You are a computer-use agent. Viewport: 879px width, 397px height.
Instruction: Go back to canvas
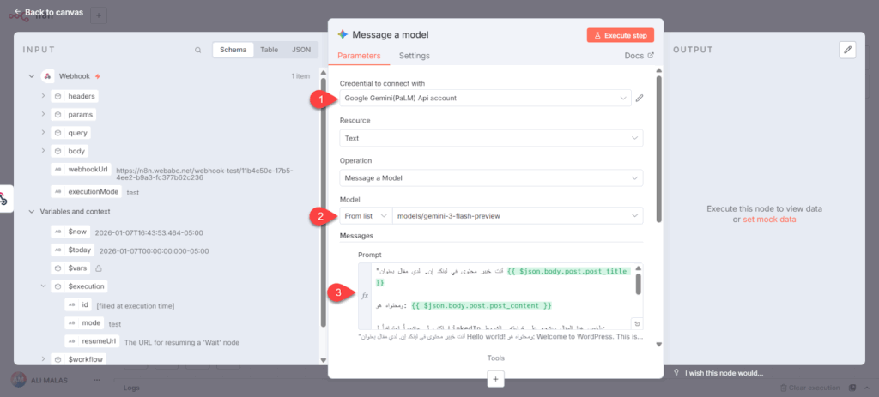[48, 12]
